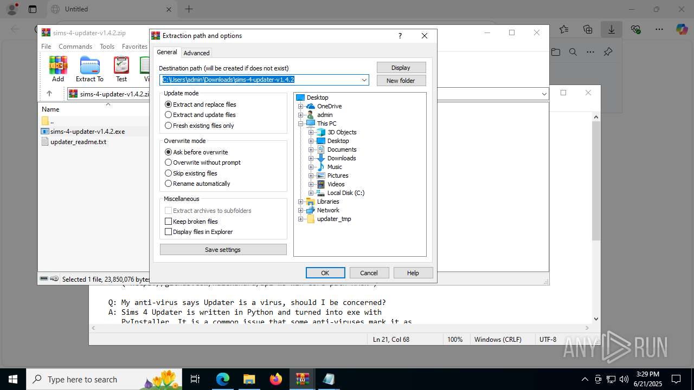Click the pin icon in downloads panel
The image size is (694, 390).
(608, 52)
